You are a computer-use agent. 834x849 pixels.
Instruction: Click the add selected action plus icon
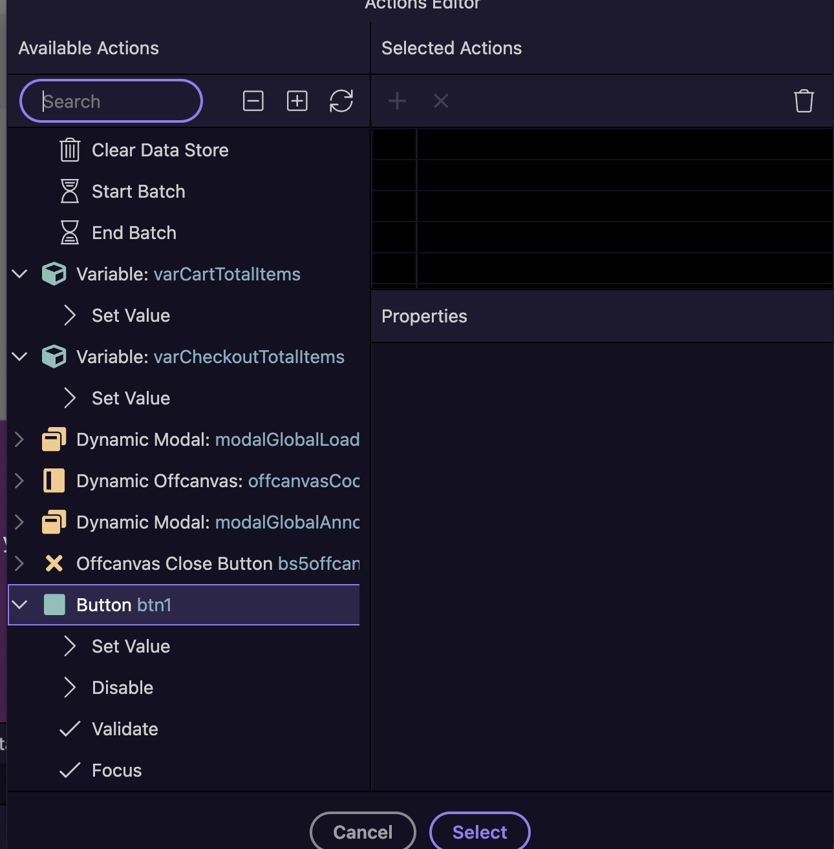pyautogui.click(x=397, y=101)
